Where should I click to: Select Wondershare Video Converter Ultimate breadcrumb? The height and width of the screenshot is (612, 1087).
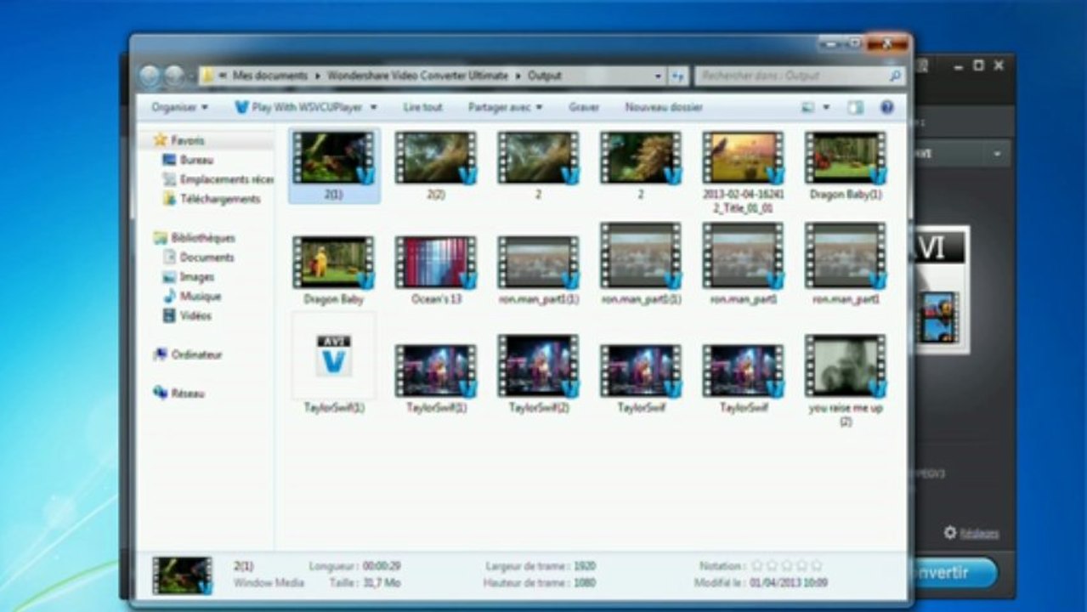tap(416, 76)
